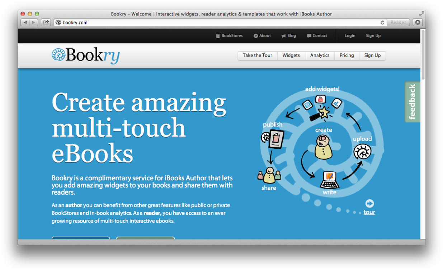
Task: Click Sign Up in the black top bar
Action: pyautogui.click(x=373, y=36)
